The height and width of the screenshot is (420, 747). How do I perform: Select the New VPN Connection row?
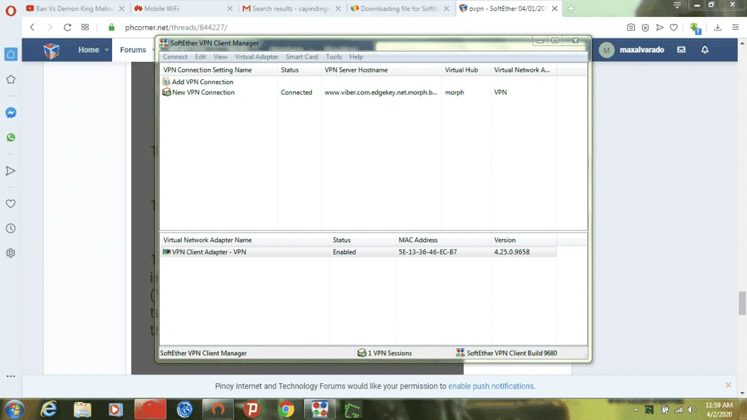click(x=358, y=93)
